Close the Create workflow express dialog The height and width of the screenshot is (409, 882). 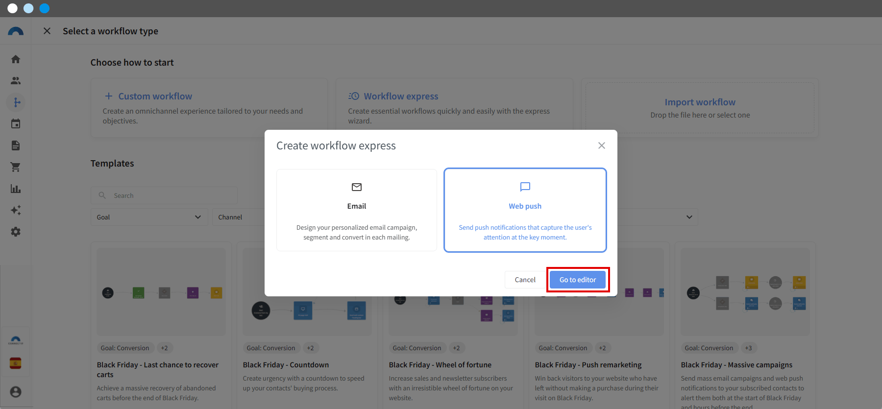click(602, 145)
